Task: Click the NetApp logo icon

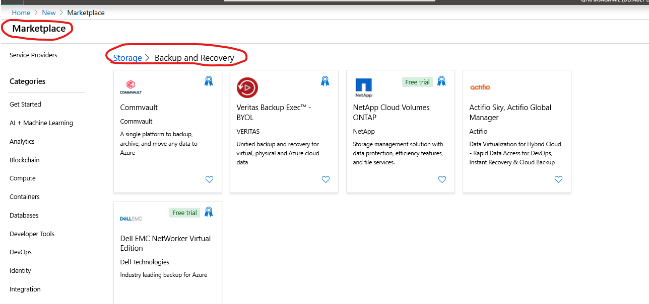Action: pos(363,87)
